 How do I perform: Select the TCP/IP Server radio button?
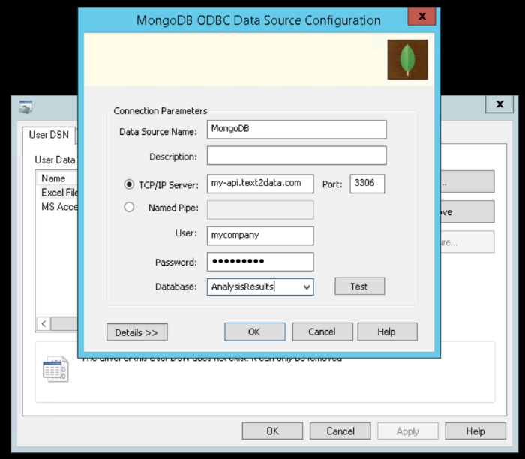click(129, 184)
